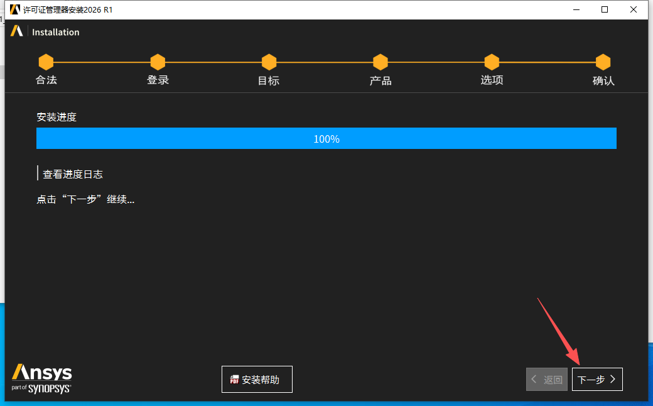Click the Installation logo mark at top left

pos(16,31)
